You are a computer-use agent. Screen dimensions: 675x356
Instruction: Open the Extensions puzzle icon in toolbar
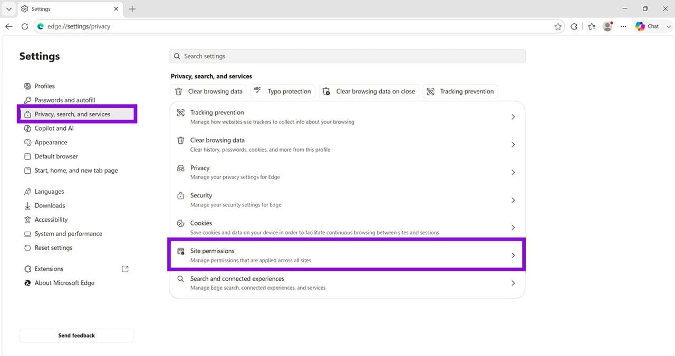574,26
